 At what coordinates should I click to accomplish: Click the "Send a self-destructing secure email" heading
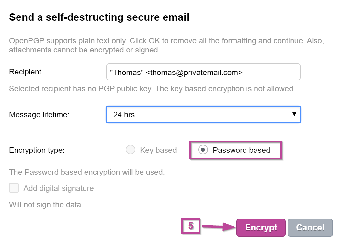click(99, 17)
